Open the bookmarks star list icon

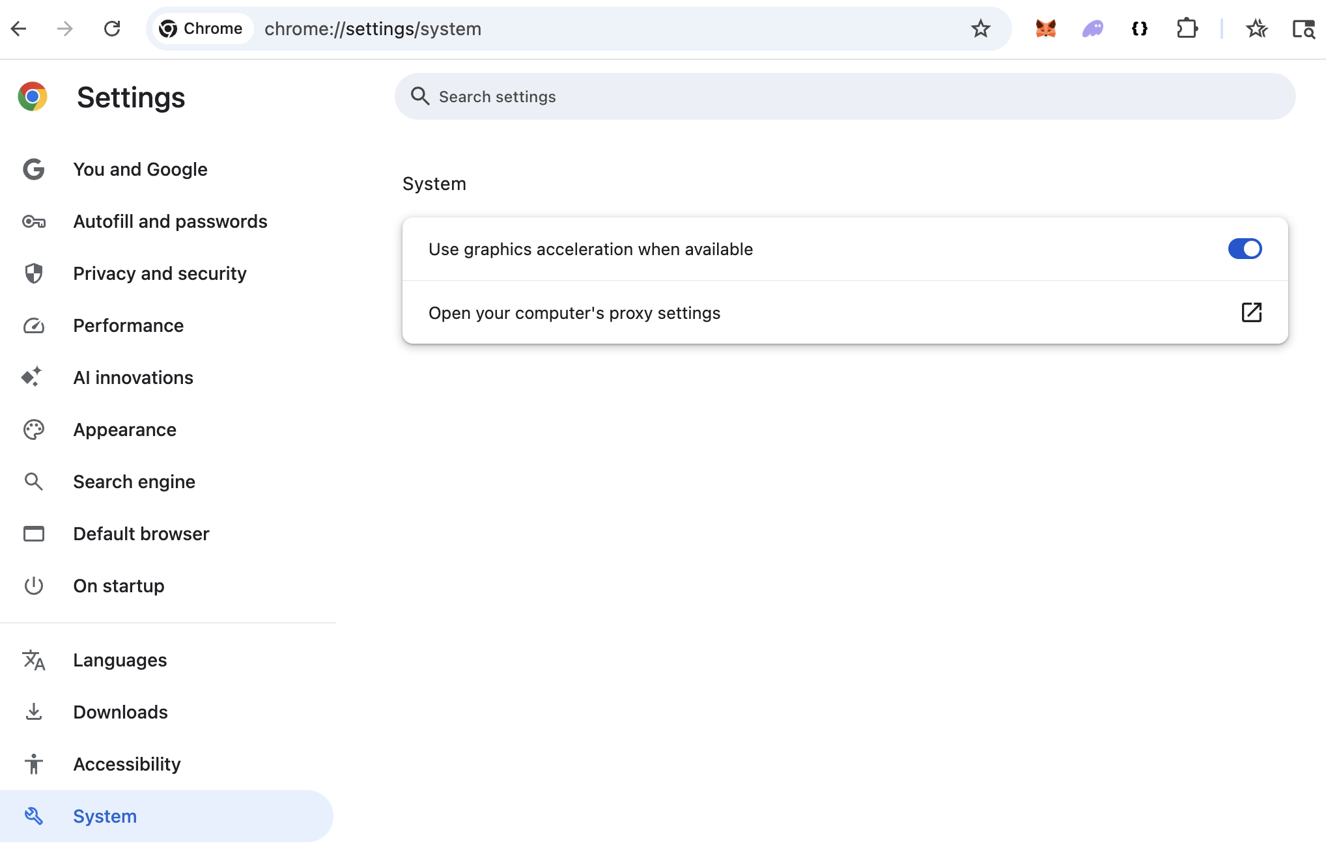(x=1256, y=29)
